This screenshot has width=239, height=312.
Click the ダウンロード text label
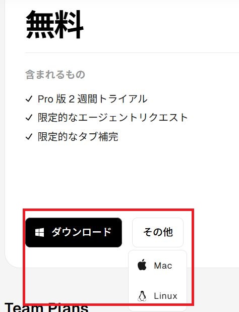point(82,232)
